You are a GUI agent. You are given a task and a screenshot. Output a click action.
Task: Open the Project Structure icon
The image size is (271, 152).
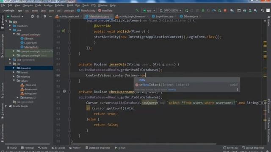pyautogui.click(x=232, y=11)
